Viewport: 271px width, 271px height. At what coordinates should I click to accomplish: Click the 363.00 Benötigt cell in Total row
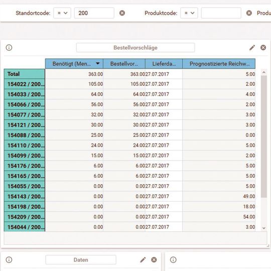pyautogui.click(x=74, y=74)
